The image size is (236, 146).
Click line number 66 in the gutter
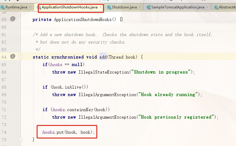[x=4, y=72]
